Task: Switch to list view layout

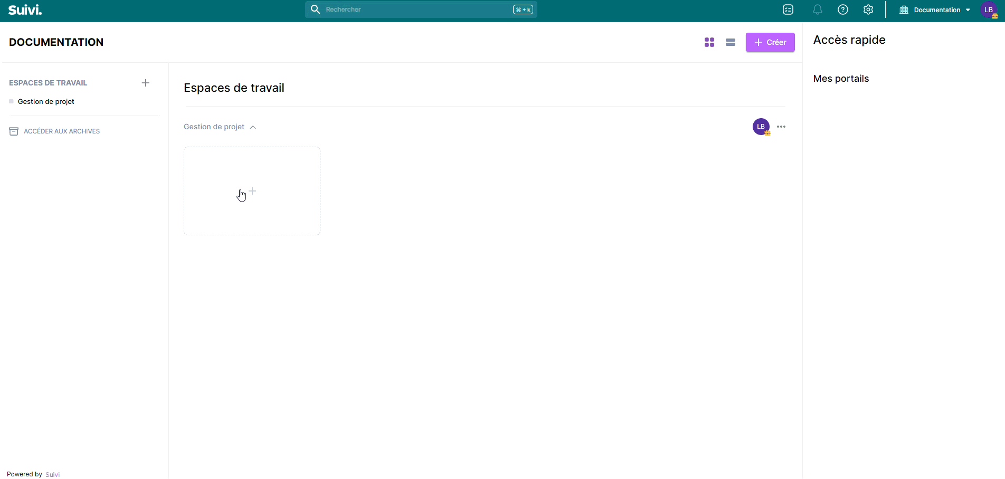Action: tap(730, 42)
